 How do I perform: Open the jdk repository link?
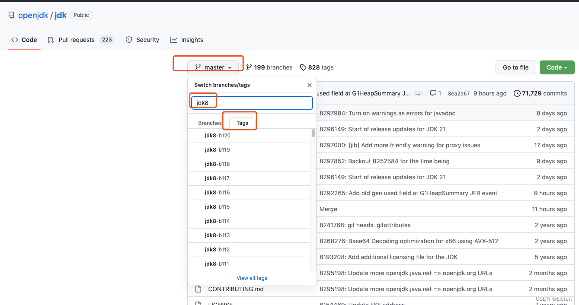pos(61,15)
